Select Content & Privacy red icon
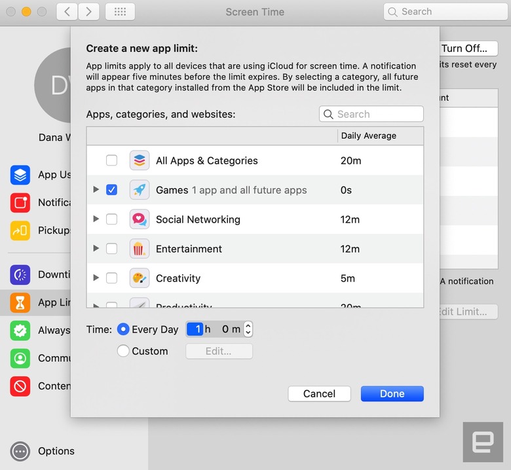 point(20,386)
